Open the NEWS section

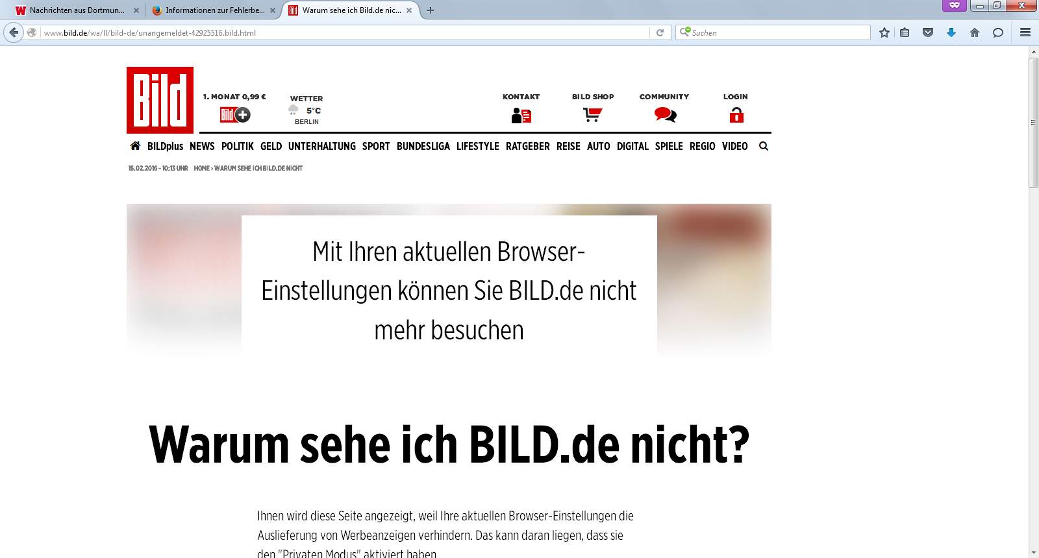pos(202,147)
